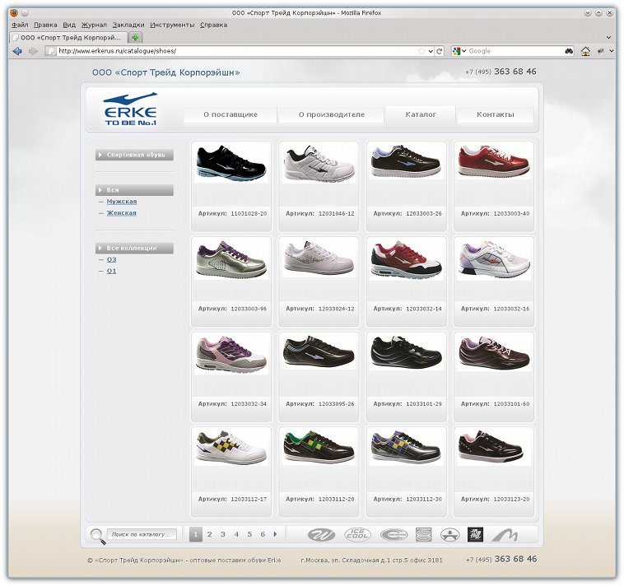This screenshot has width=624, height=586.
Task: Open white shoe thumbnail артикул 12031046-12
Action: (x=319, y=164)
